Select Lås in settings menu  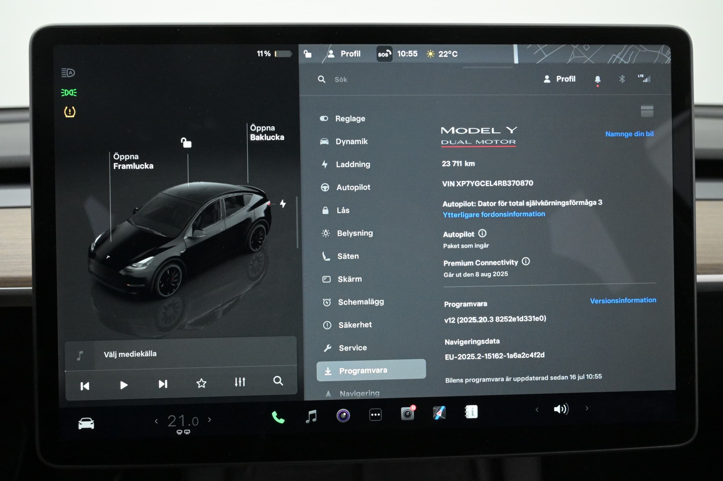pyautogui.click(x=335, y=210)
